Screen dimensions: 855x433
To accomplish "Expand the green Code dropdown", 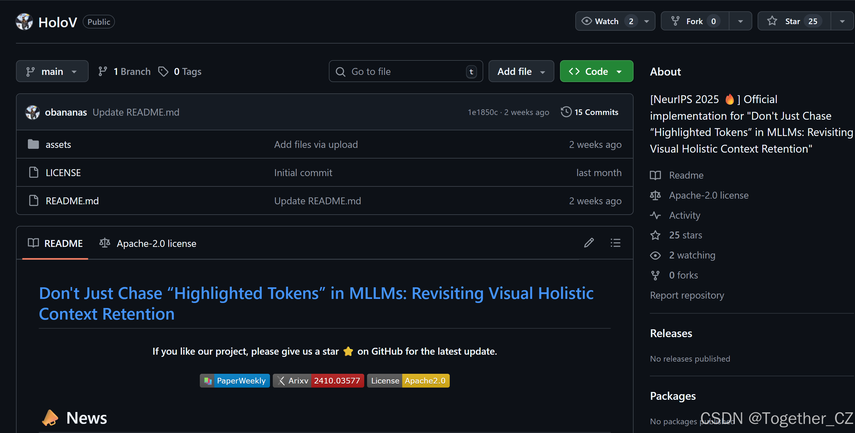I will pos(596,71).
